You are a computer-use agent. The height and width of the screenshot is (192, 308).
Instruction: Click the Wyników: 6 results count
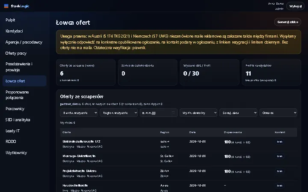[x=68, y=122]
